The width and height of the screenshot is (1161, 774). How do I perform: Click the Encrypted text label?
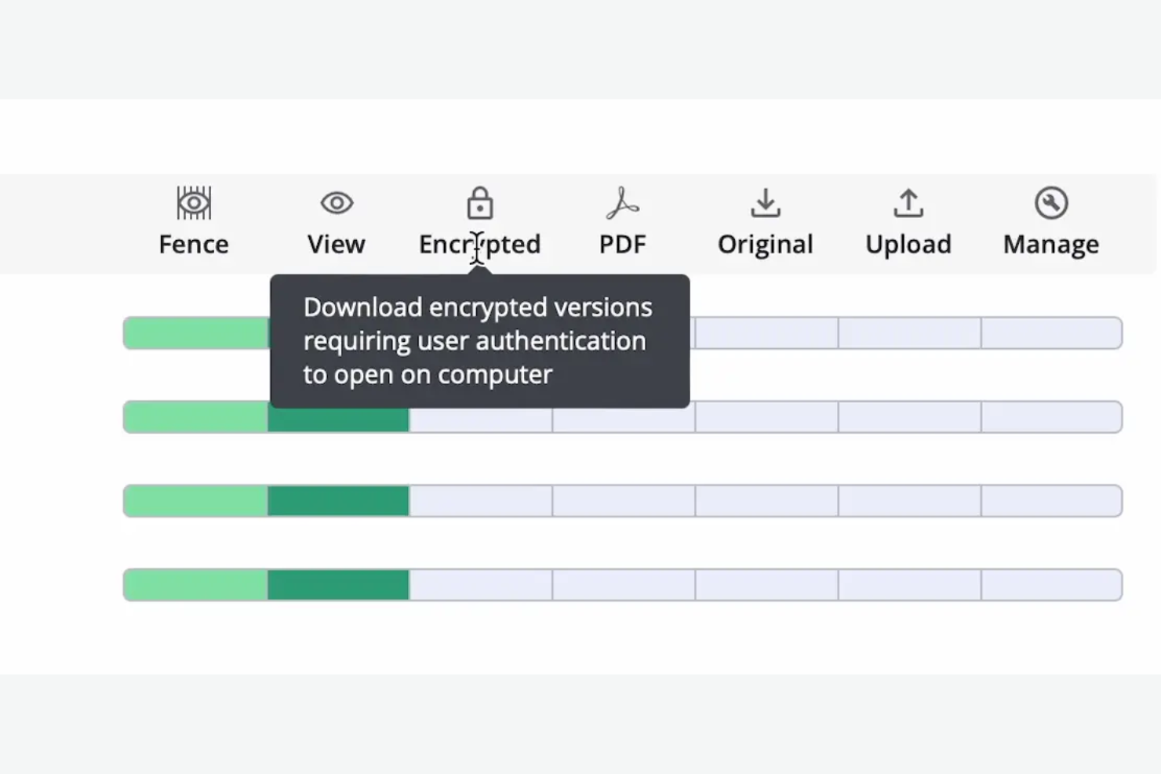(x=479, y=244)
